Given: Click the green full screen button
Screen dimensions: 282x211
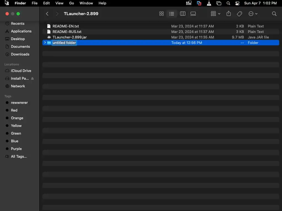Looking at the screenshot, I should click(18, 14).
